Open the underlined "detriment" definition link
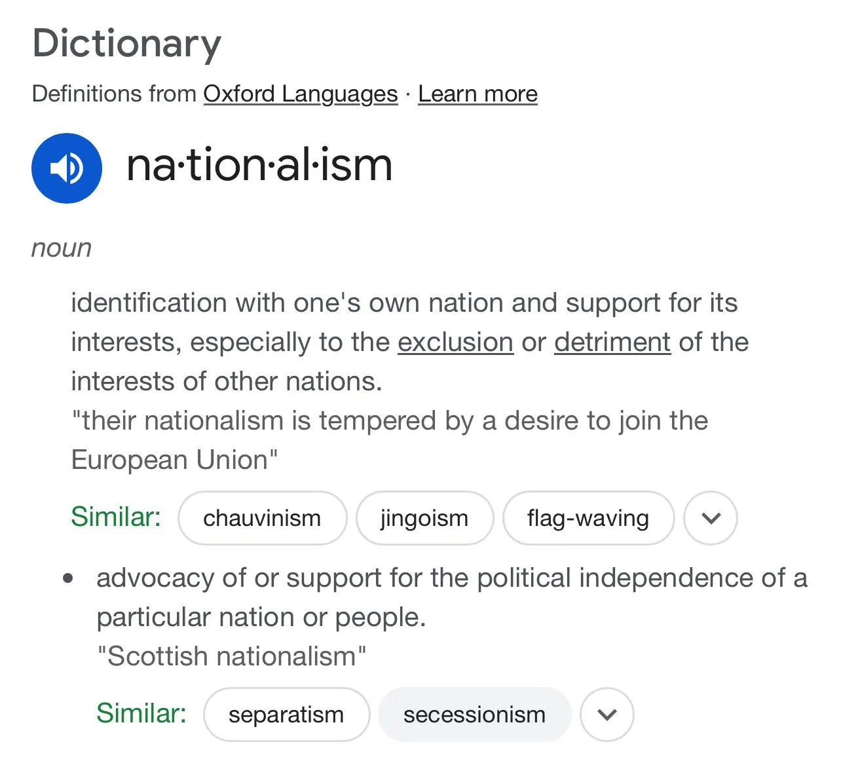This screenshot has width=841, height=763. pos(612,342)
